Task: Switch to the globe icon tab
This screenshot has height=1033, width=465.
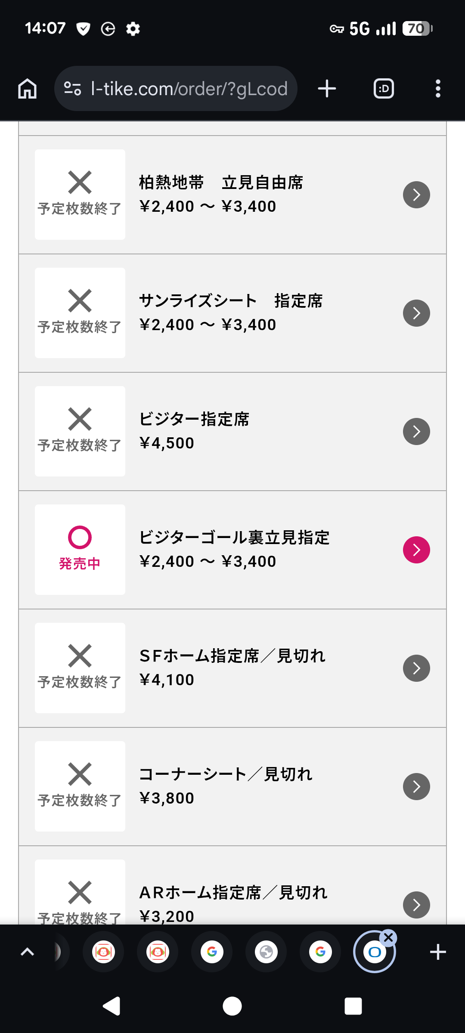Action: (x=266, y=952)
